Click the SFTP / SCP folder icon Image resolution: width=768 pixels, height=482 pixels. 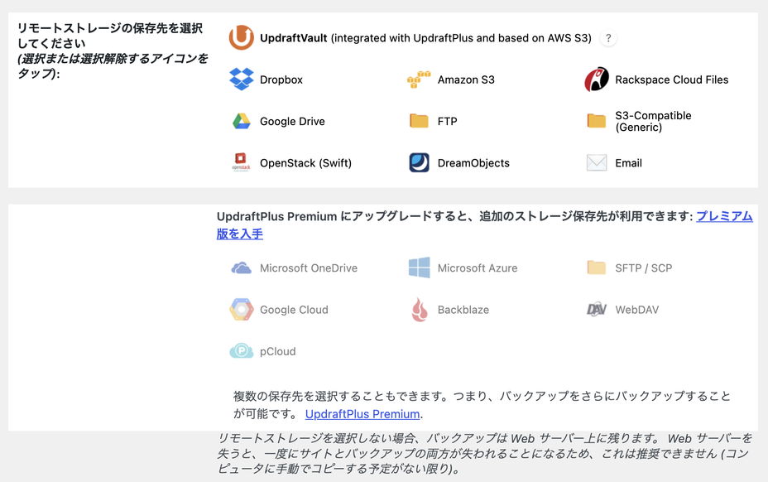(x=596, y=268)
